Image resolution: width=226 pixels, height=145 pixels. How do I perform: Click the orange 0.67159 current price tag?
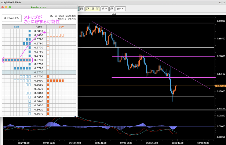tap(220, 86)
